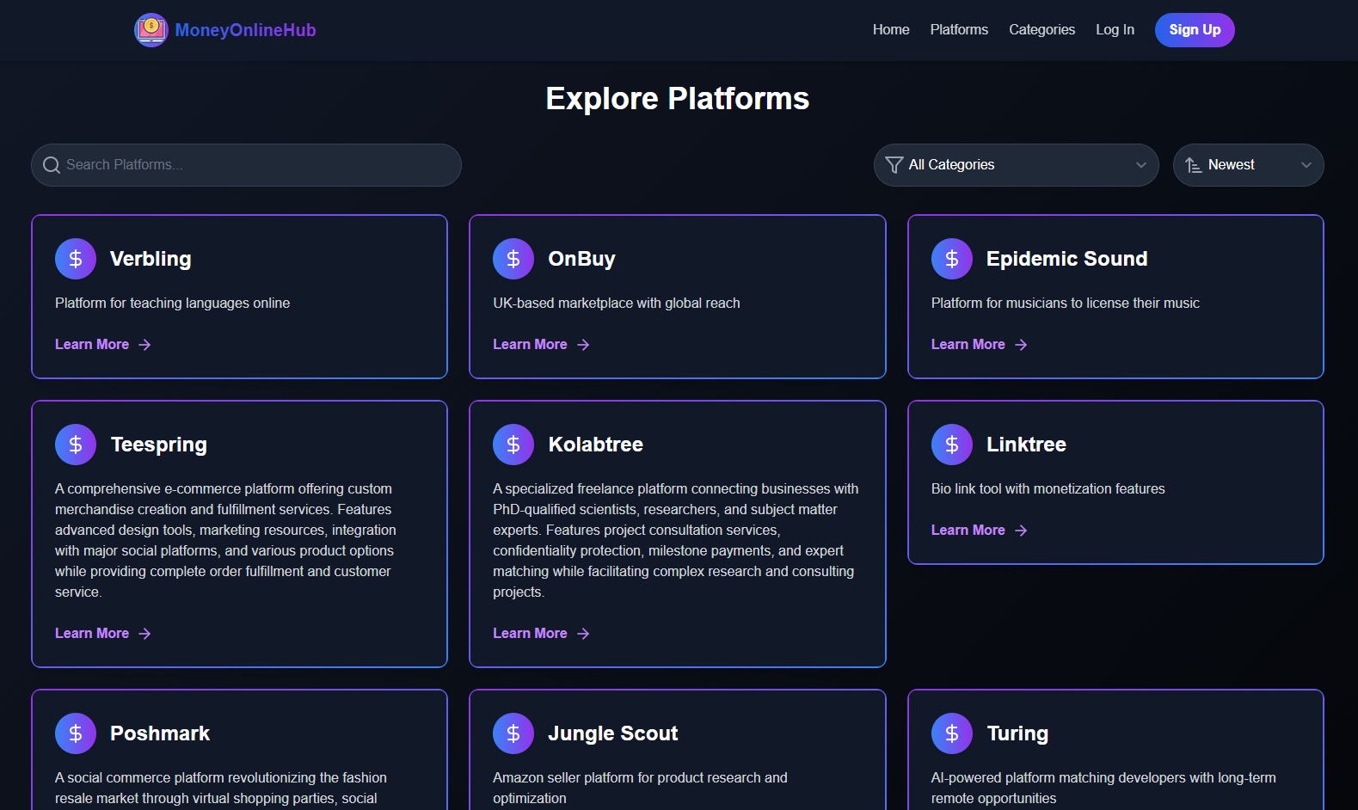Select the Epidemic Sound card title
Image resolution: width=1358 pixels, height=810 pixels.
point(1067,259)
